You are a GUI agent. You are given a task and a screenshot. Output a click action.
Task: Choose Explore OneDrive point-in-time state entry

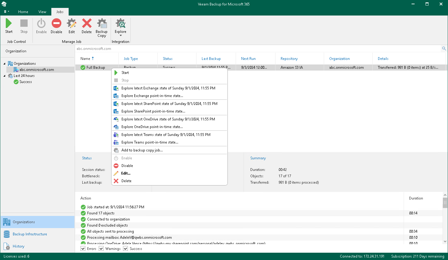click(x=169, y=127)
